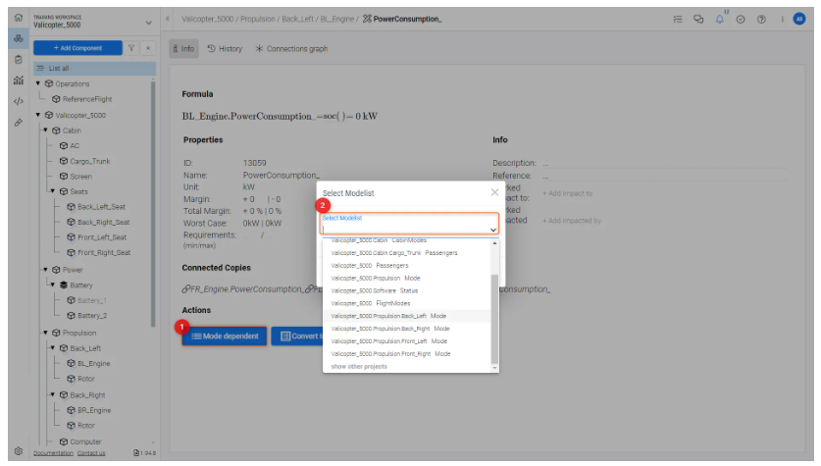Click the BL_Engine cube icon in tree
The image size is (821, 466).
click(x=72, y=363)
